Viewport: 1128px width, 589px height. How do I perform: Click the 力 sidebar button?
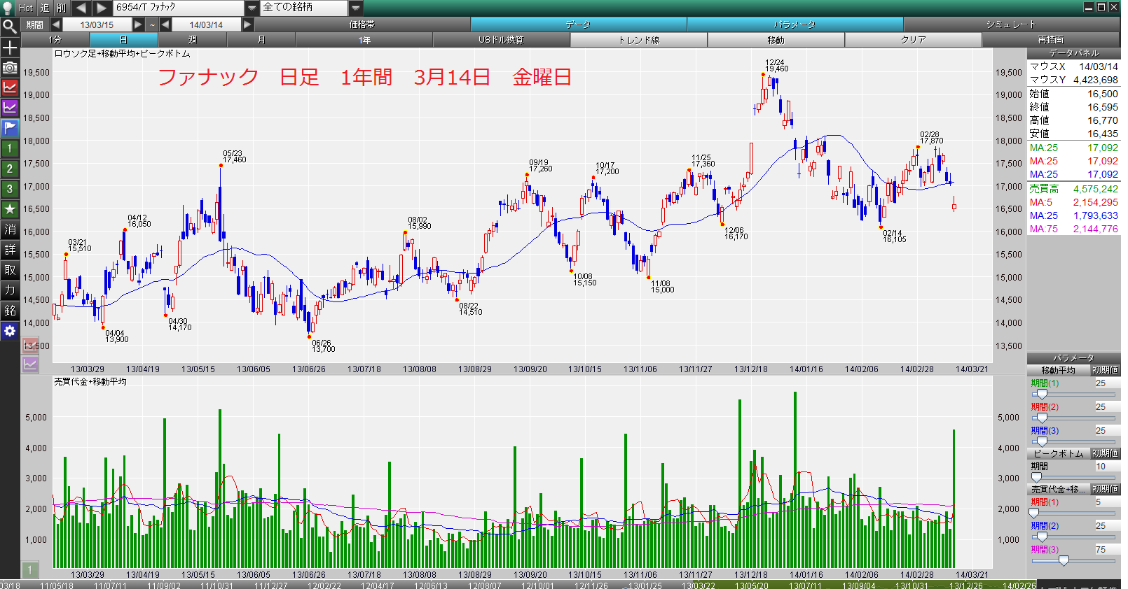pyautogui.click(x=10, y=290)
